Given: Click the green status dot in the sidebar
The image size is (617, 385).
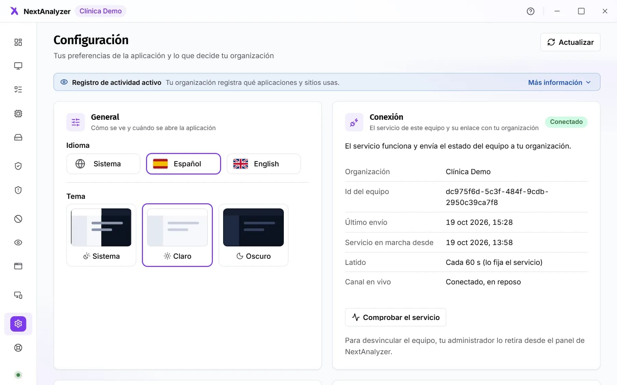Looking at the screenshot, I should click(18, 375).
